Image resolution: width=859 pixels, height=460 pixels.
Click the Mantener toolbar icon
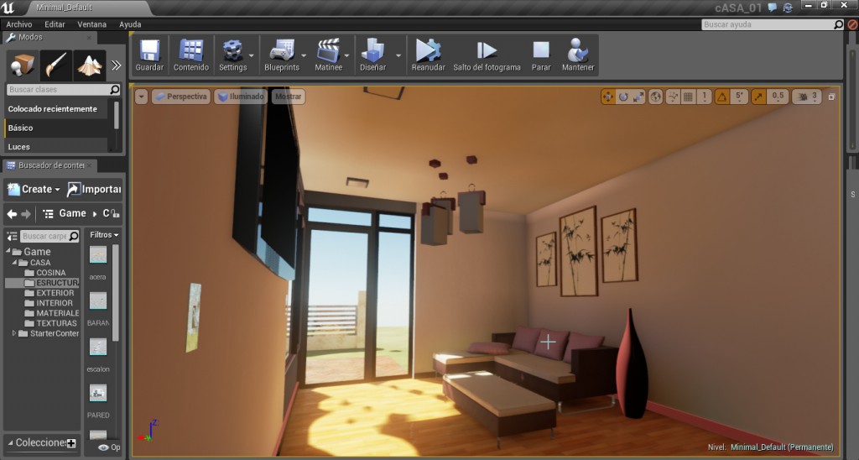[x=578, y=55]
